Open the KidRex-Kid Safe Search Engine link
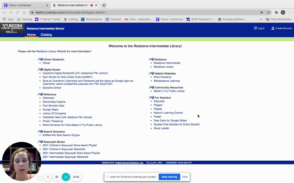The height and width of the screenshot is (183, 294). (x=61, y=135)
